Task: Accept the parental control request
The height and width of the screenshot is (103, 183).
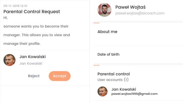Action: pyautogui.click(x=60, y=76)
